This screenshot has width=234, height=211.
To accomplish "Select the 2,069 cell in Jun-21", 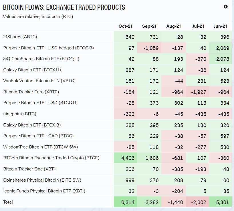I will 221,48.
